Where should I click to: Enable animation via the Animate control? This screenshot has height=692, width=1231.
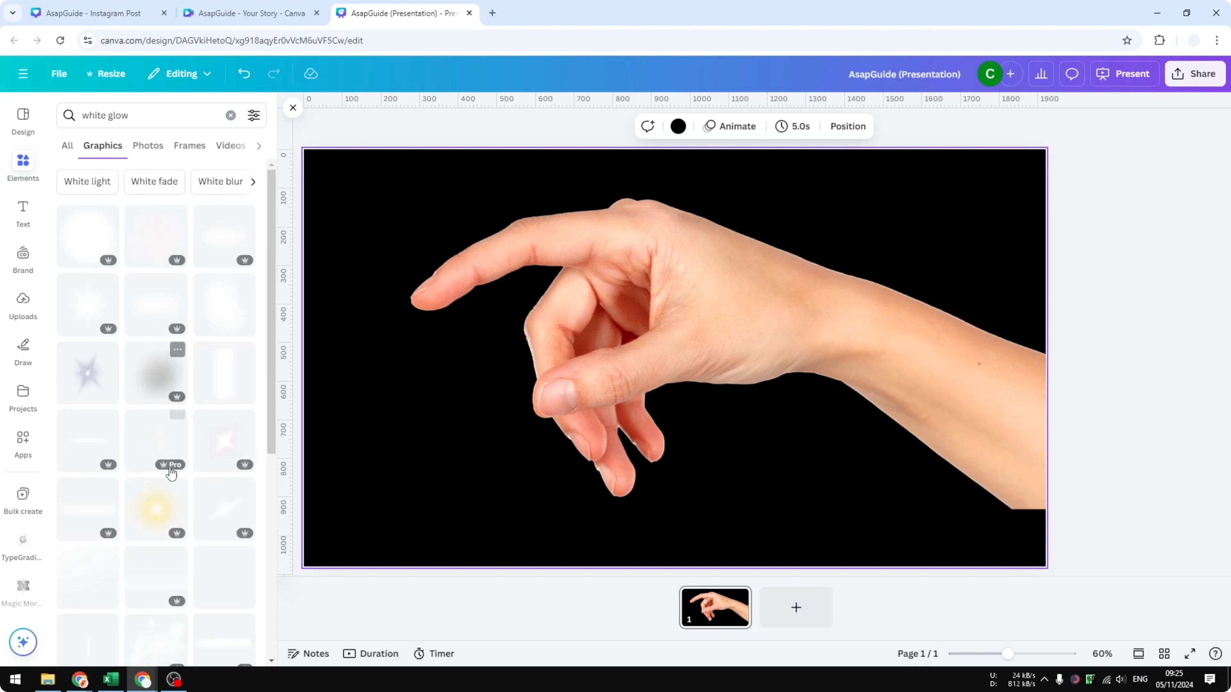coord(730,126)
